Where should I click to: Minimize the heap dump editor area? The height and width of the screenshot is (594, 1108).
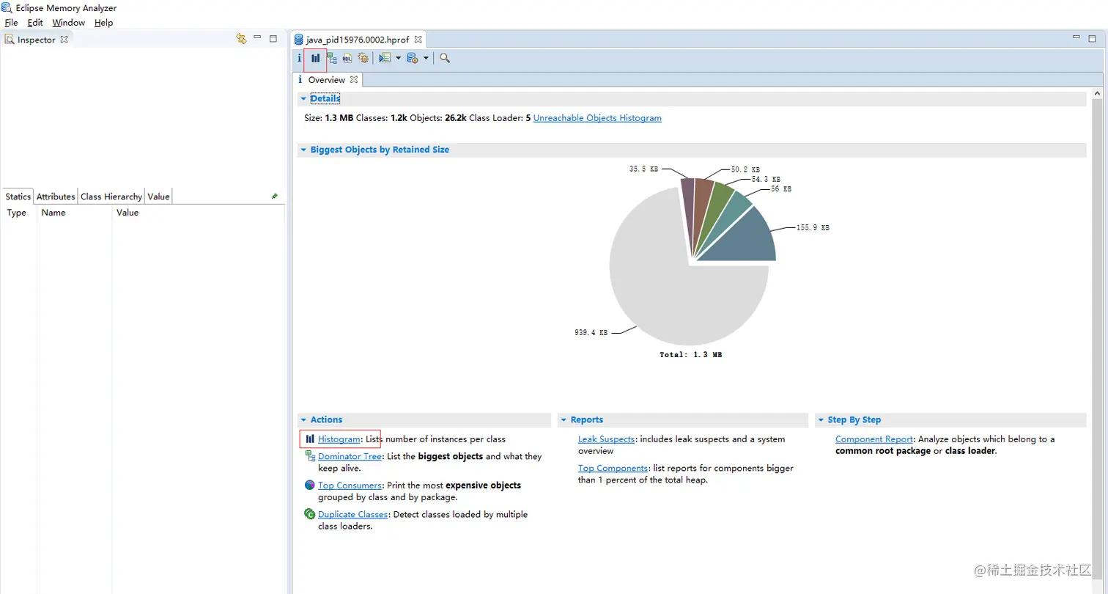coord(1075,37)
